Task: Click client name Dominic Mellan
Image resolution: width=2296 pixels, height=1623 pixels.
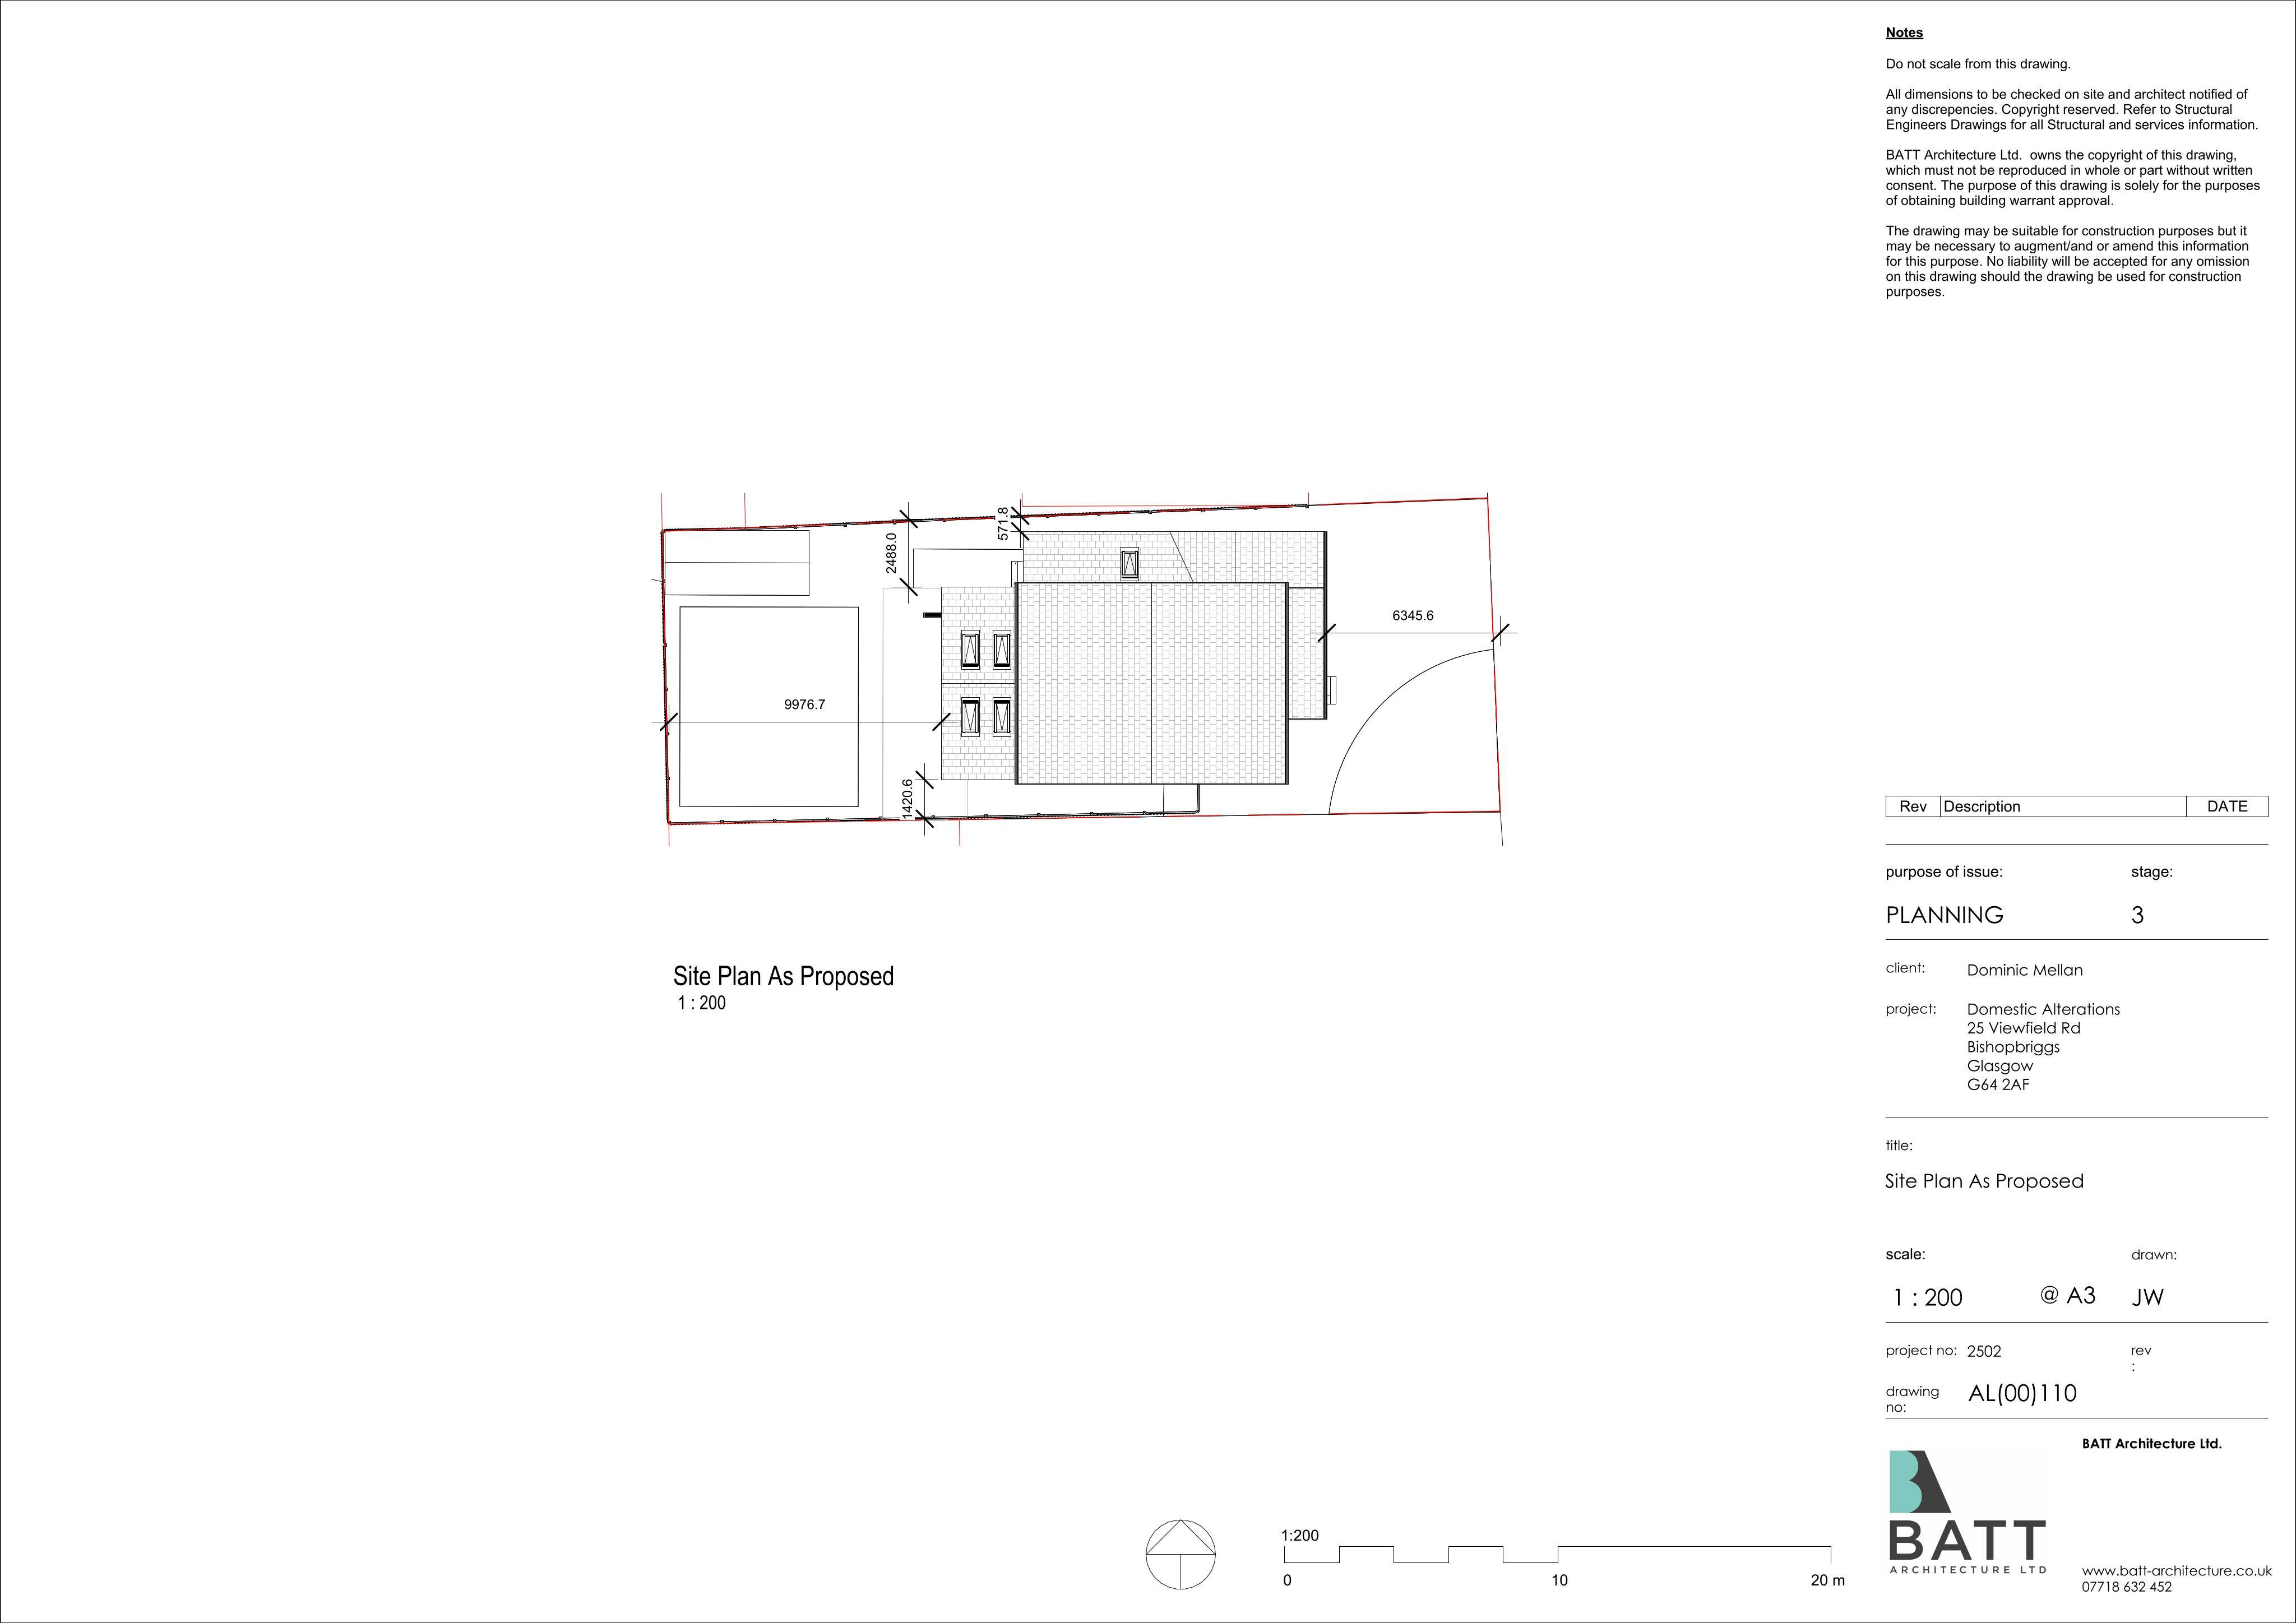Action: point(2024,970)
